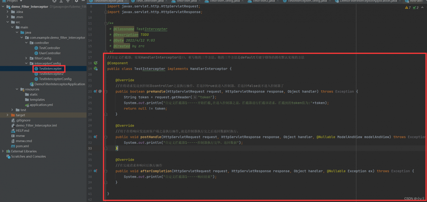Close the TestFilter.java tab

pos(199,1)
